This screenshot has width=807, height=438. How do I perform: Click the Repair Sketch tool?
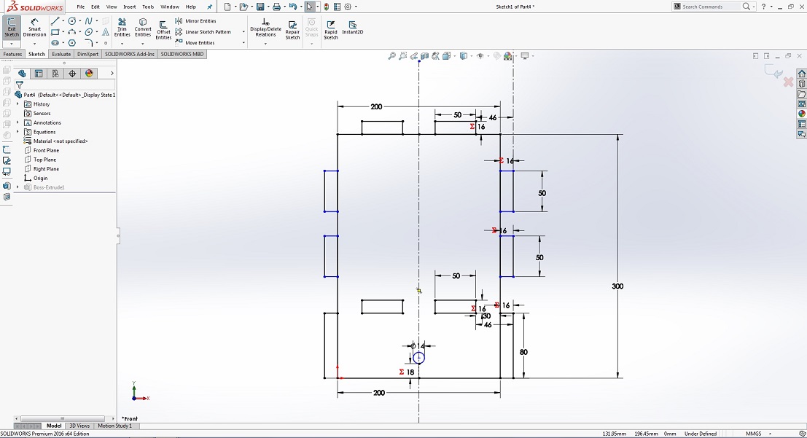pyautogui.click(x=292, y=31)
